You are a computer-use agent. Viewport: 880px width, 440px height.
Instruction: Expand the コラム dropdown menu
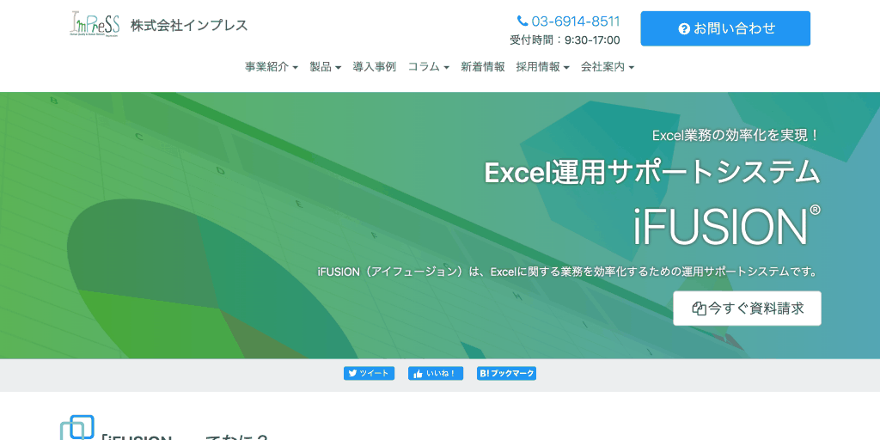428,67
